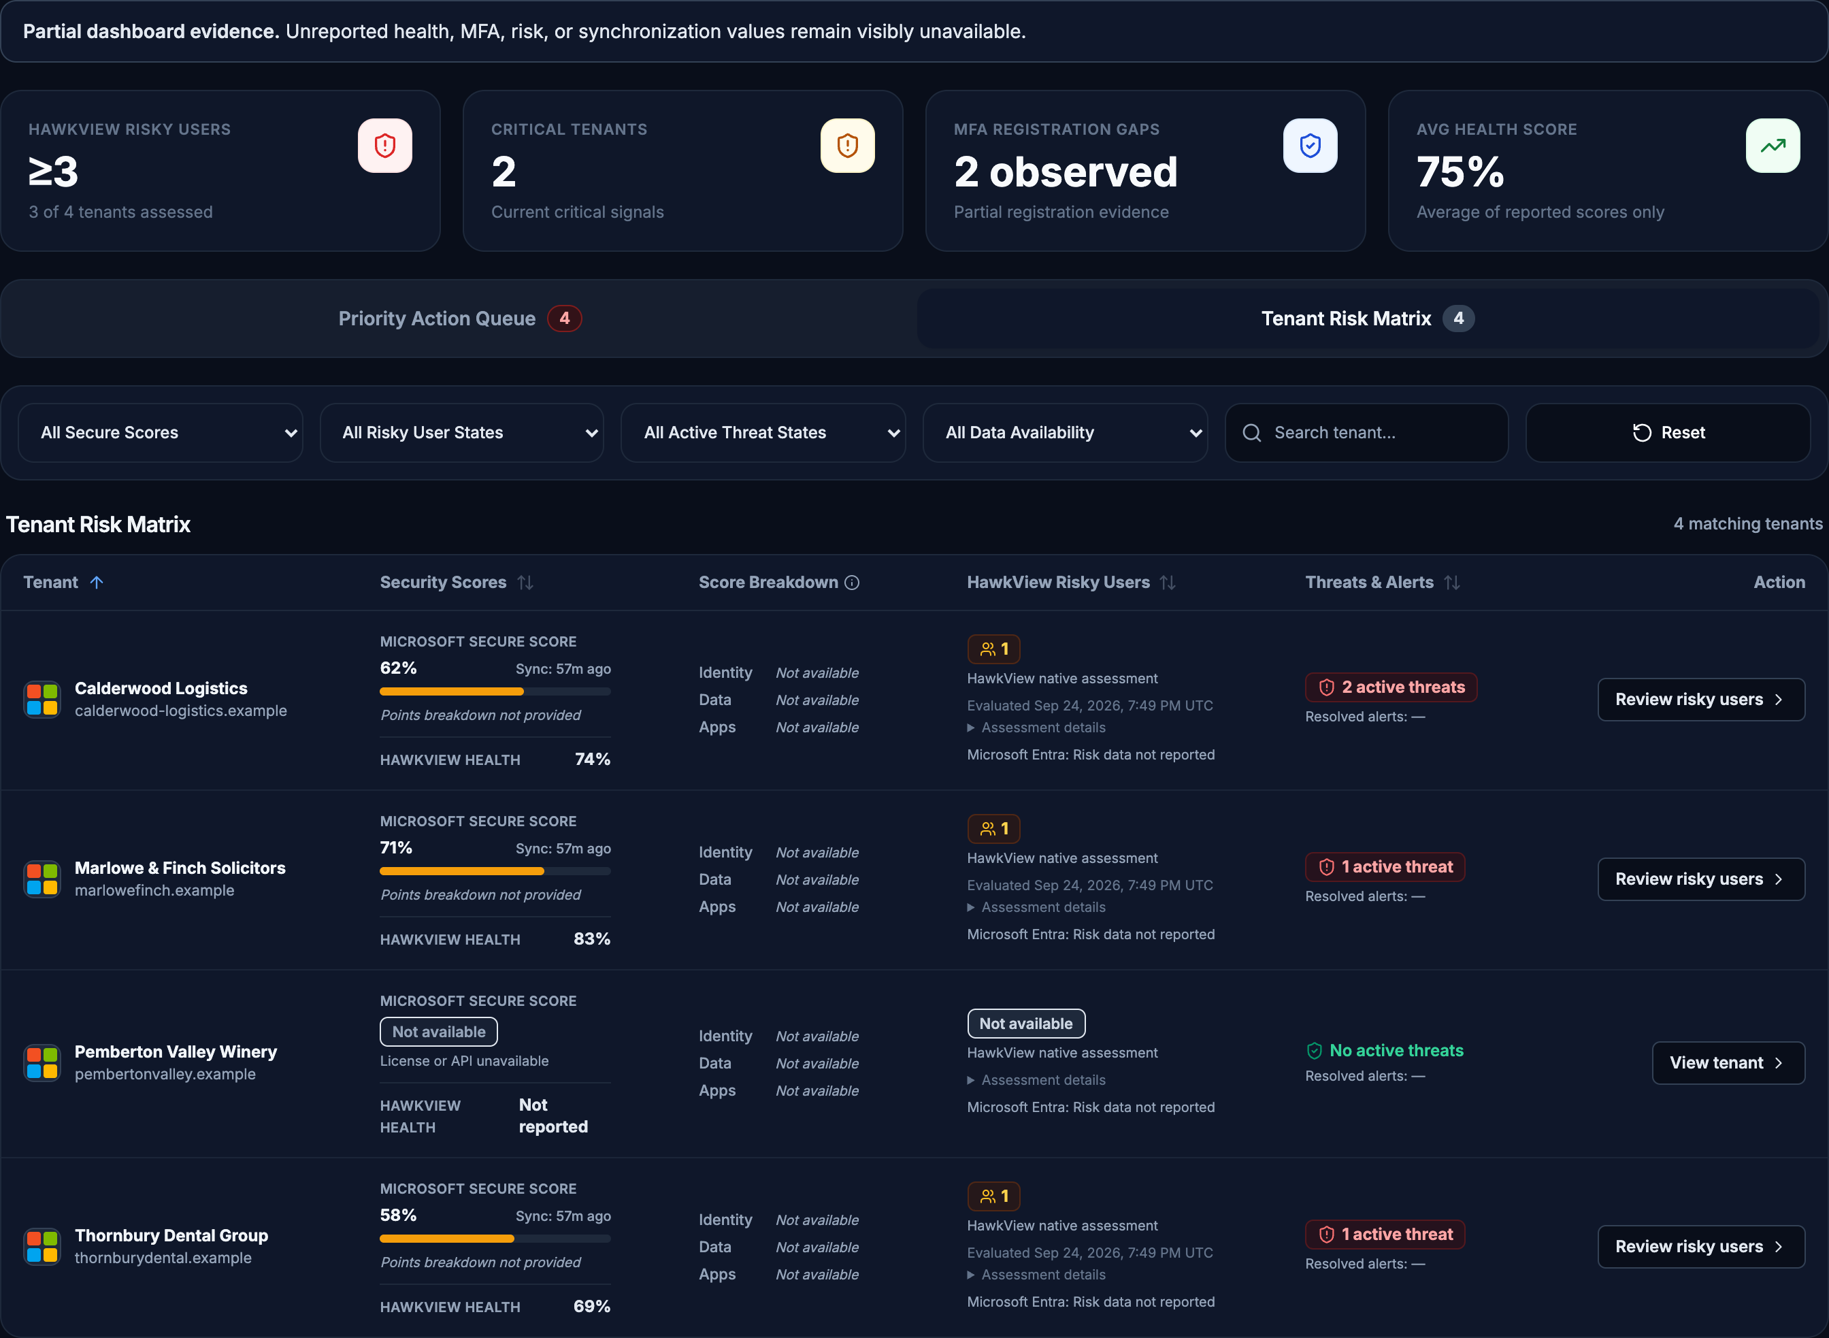Click Thornbury Dental 58% score progress bar
The image size is (1829, 1338).
(495, 1239)
